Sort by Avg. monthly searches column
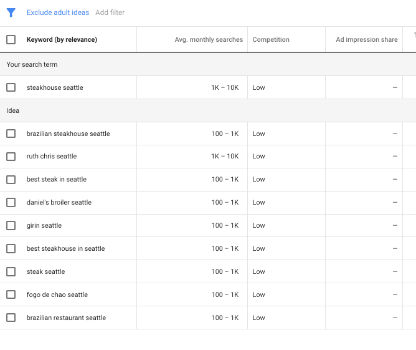 [x=209, y=40]
